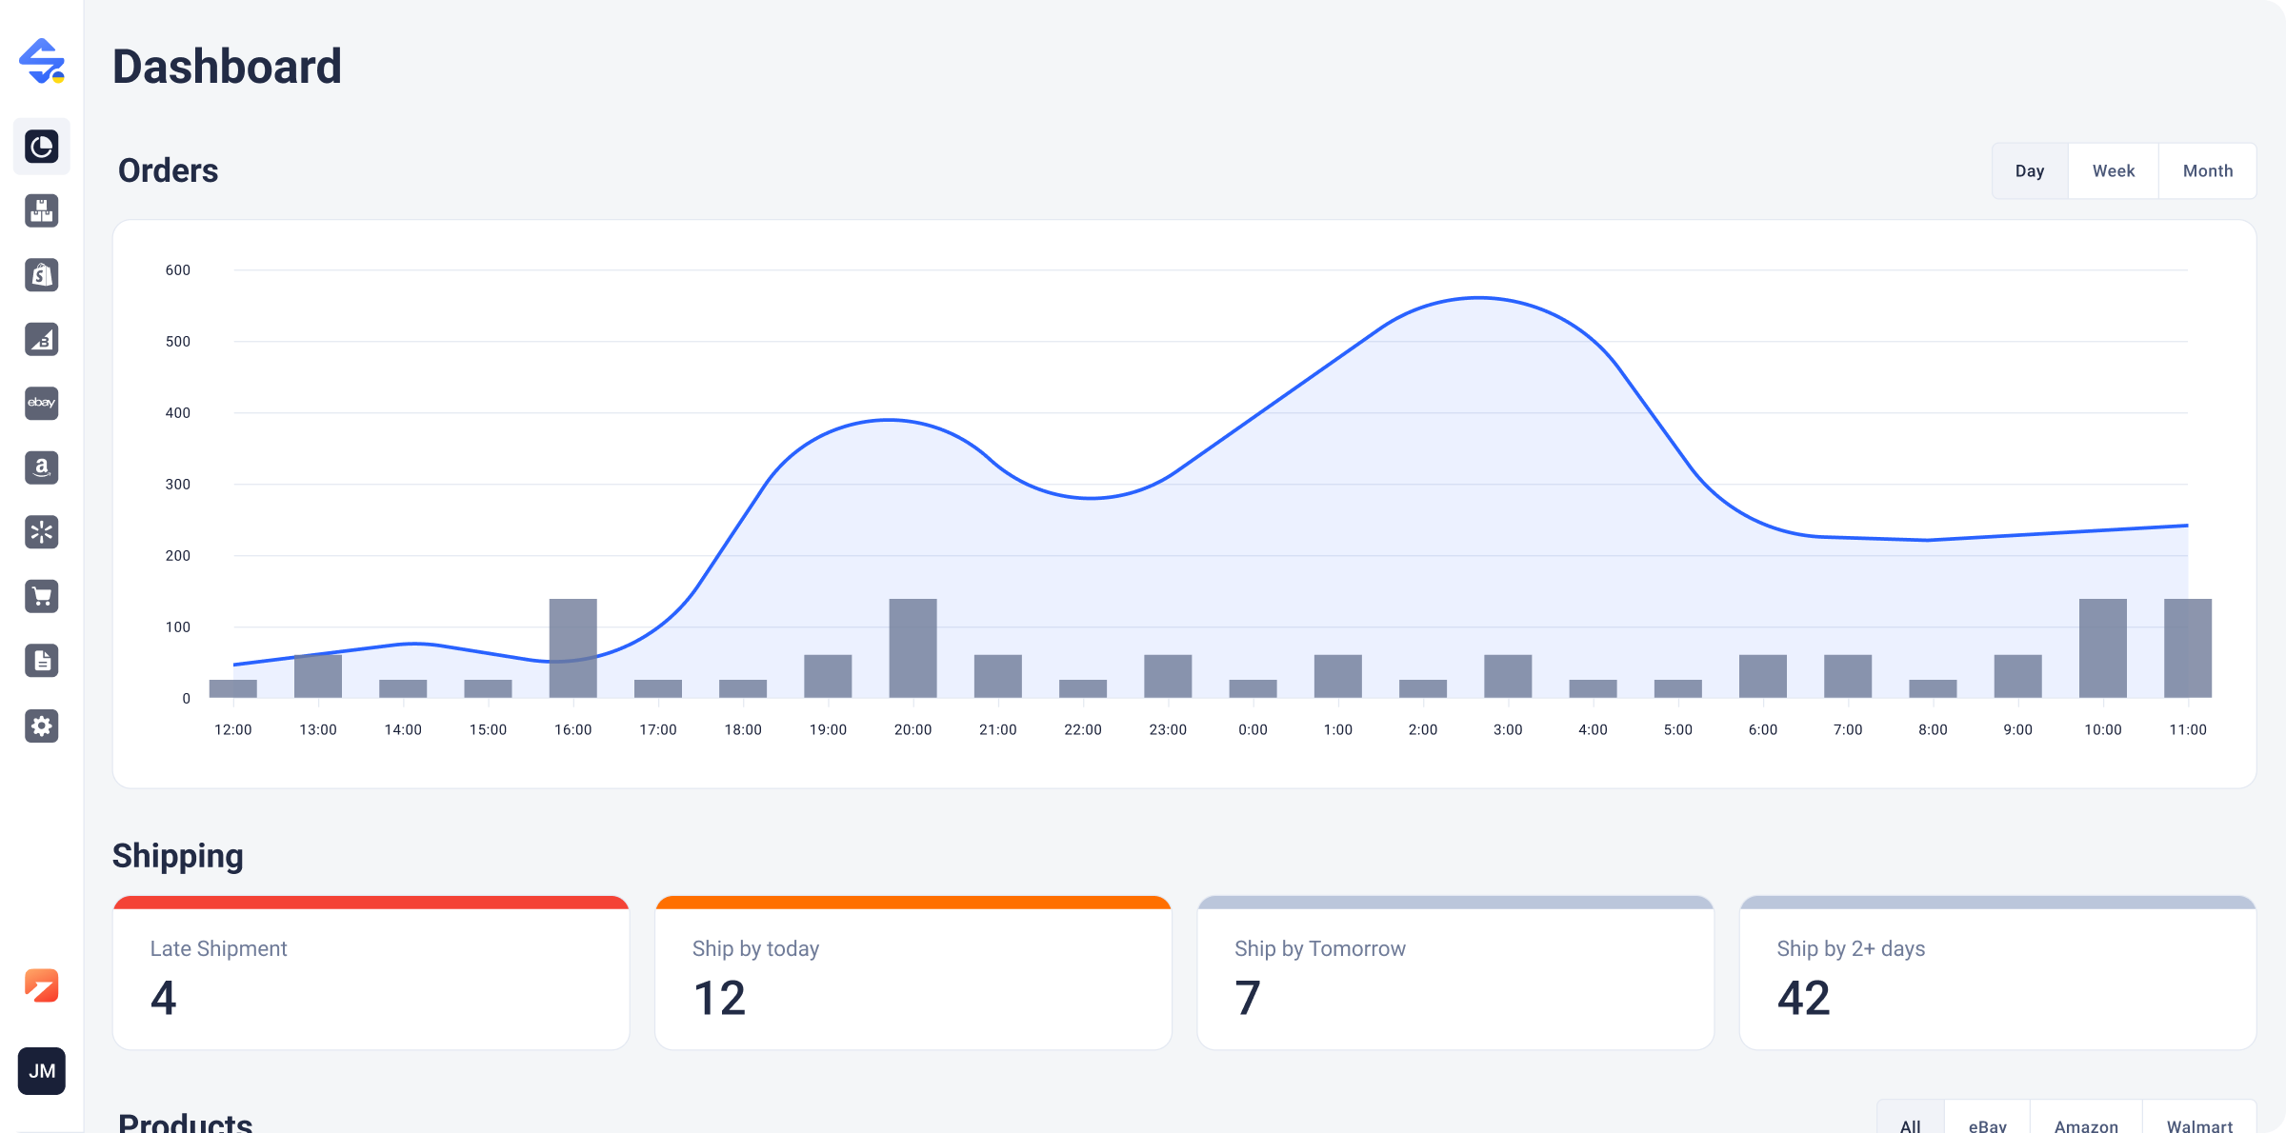Open the Amazon sidebar icon

coord(42,467)
